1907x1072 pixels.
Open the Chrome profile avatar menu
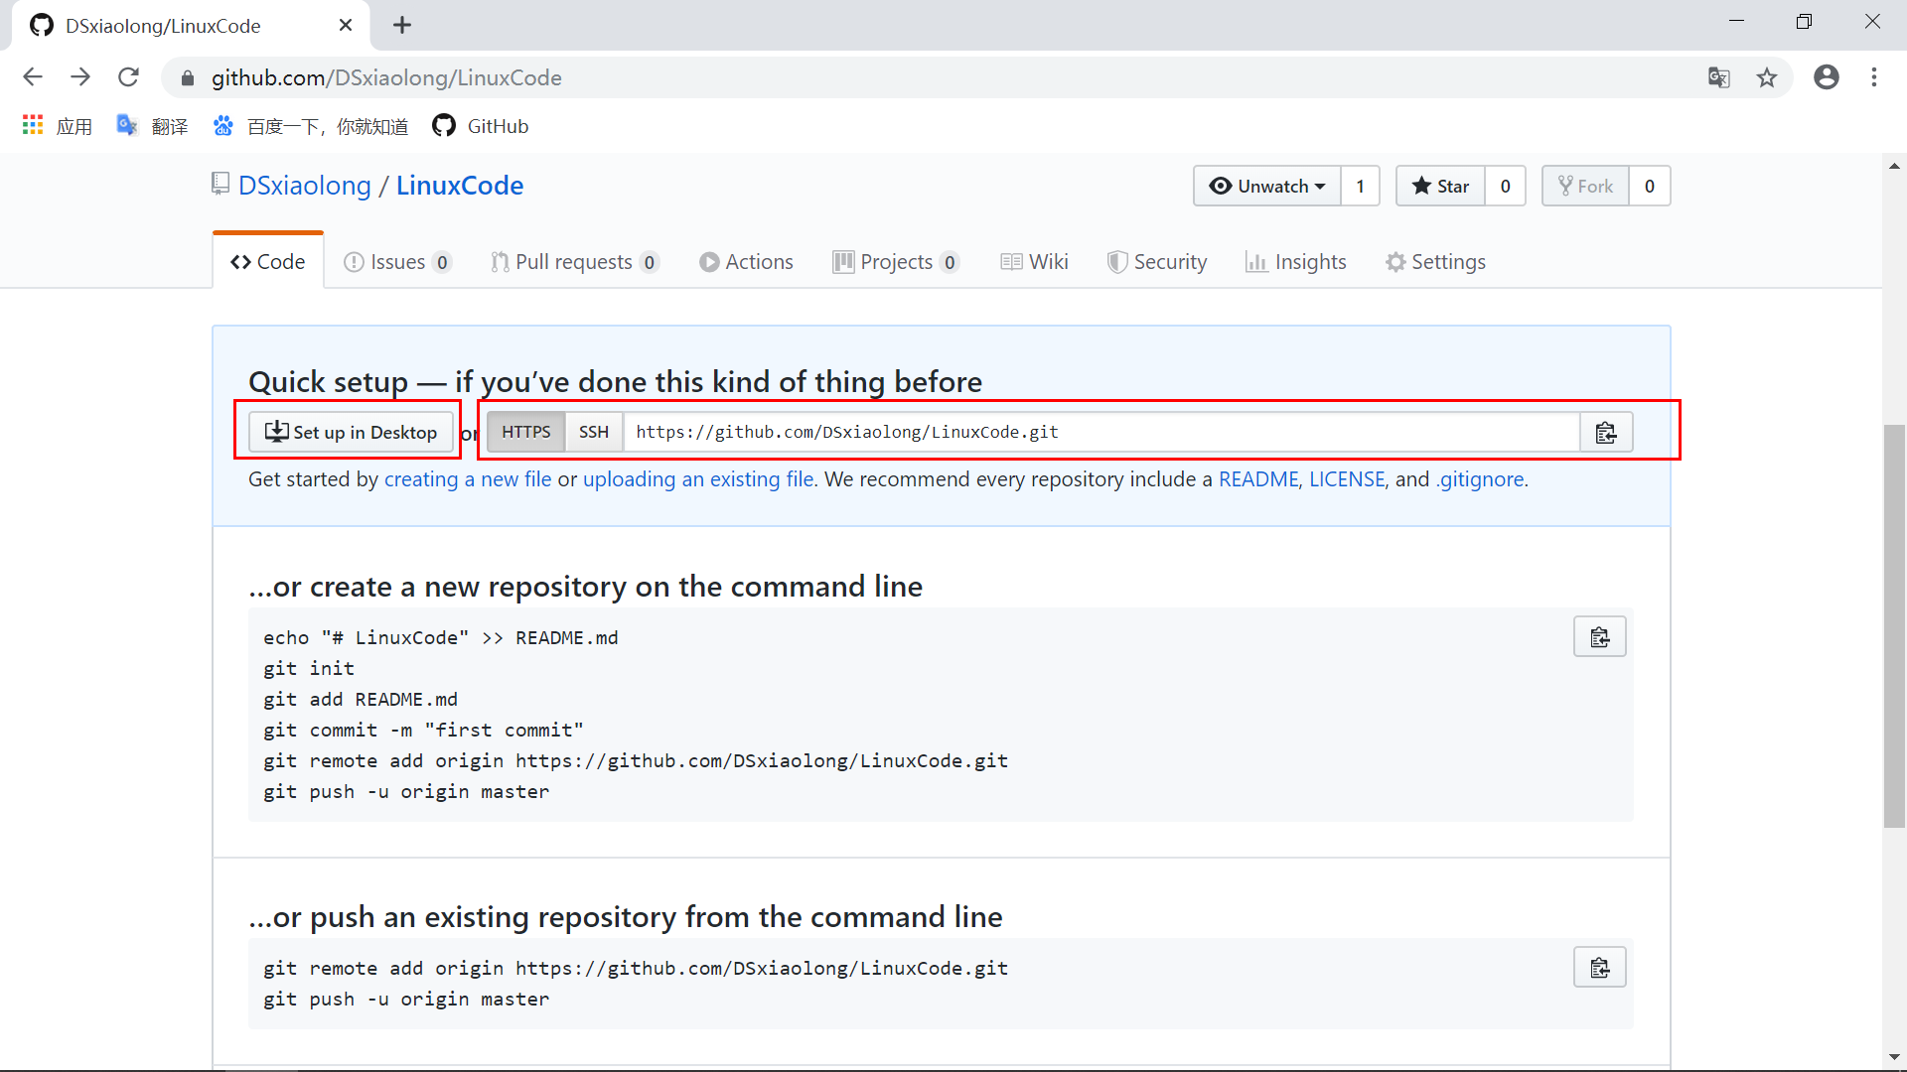point(1826,77)
